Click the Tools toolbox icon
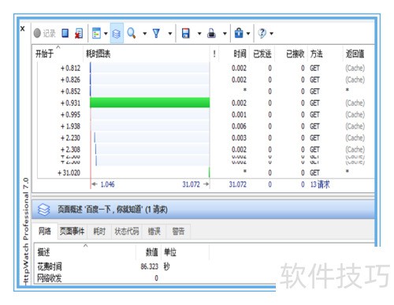This screenshot has height=305, width=394. [x=239, y=33]
